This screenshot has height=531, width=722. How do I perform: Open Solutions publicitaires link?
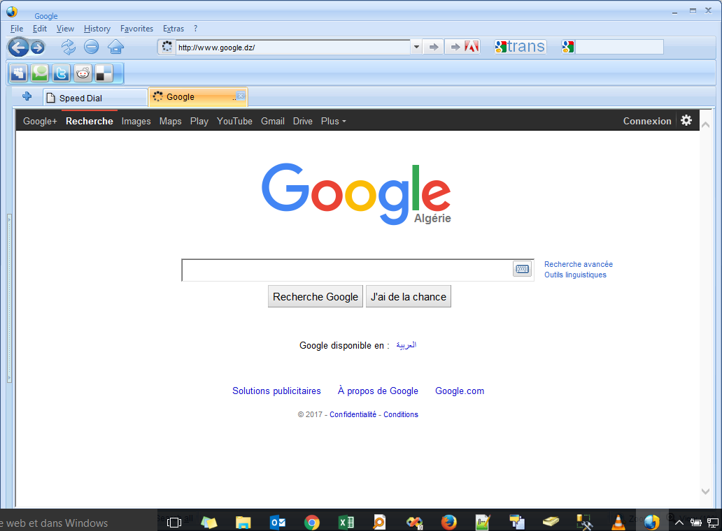coord(276,391)
